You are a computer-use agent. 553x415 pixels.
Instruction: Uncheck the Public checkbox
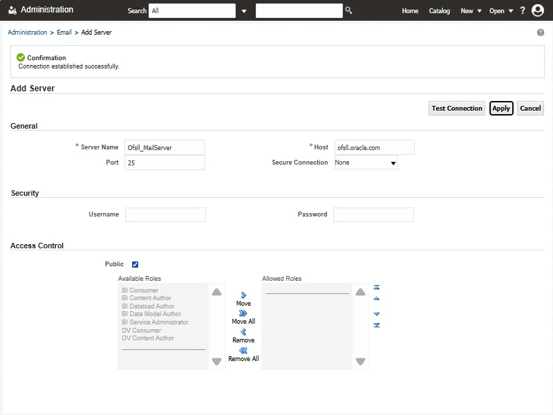tap(135, 264)
